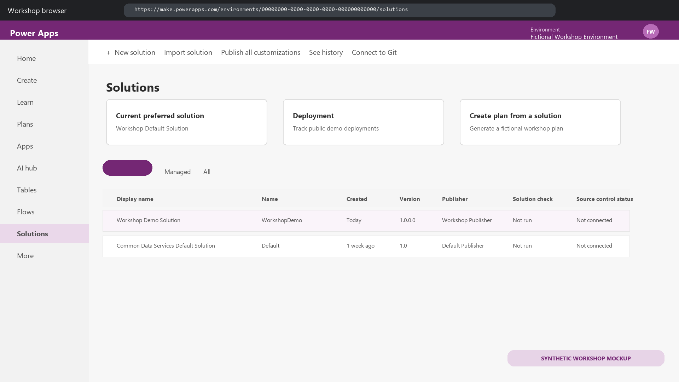Viewport: 679px width, 382px height.
Task: Click the Power Apps title
Action: pyautogui.click(x=34, y=33)
